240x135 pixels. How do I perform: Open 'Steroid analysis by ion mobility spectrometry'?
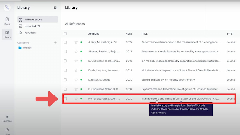point(168,80)
